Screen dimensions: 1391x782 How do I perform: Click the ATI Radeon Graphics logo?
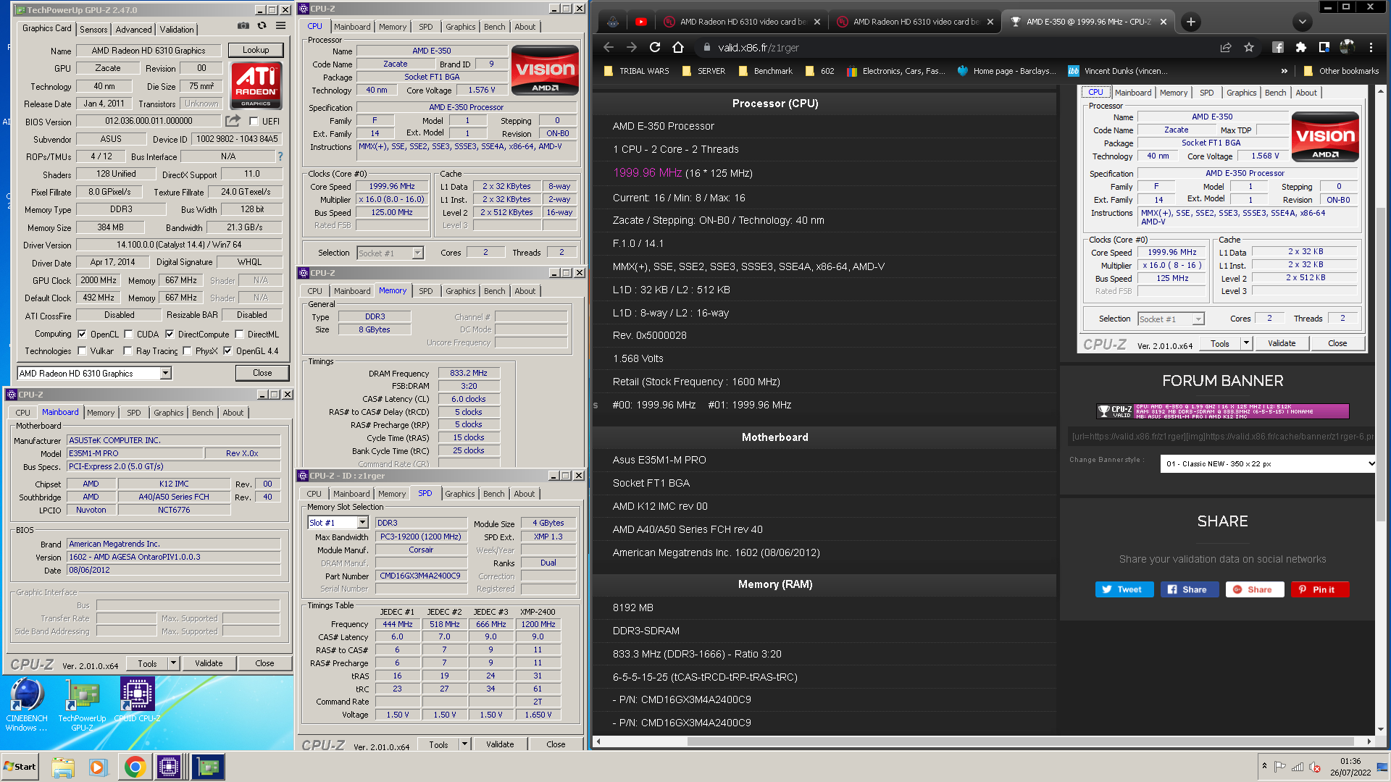click(x=256, y=85)
